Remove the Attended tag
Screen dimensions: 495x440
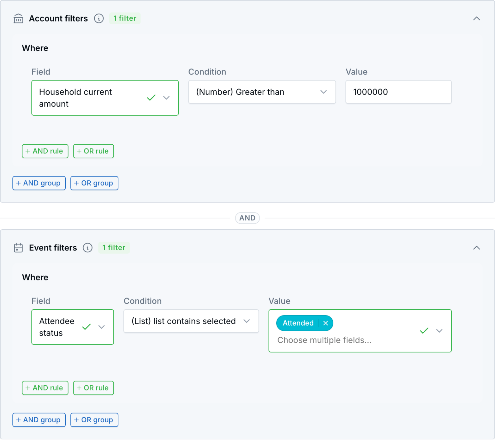pos(326,323)
